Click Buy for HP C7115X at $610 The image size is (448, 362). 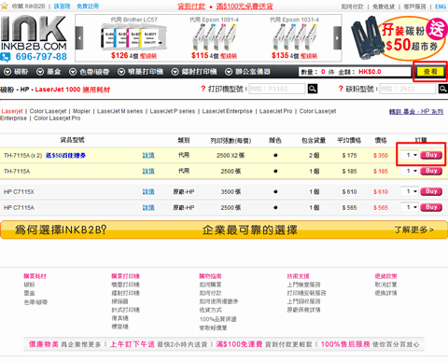click(x=431, y=191)
